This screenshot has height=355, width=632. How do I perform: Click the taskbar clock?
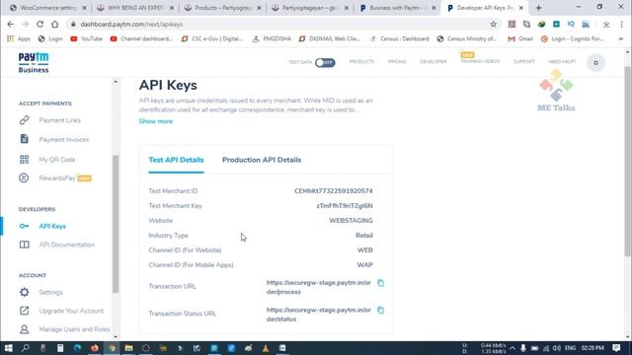592,348
